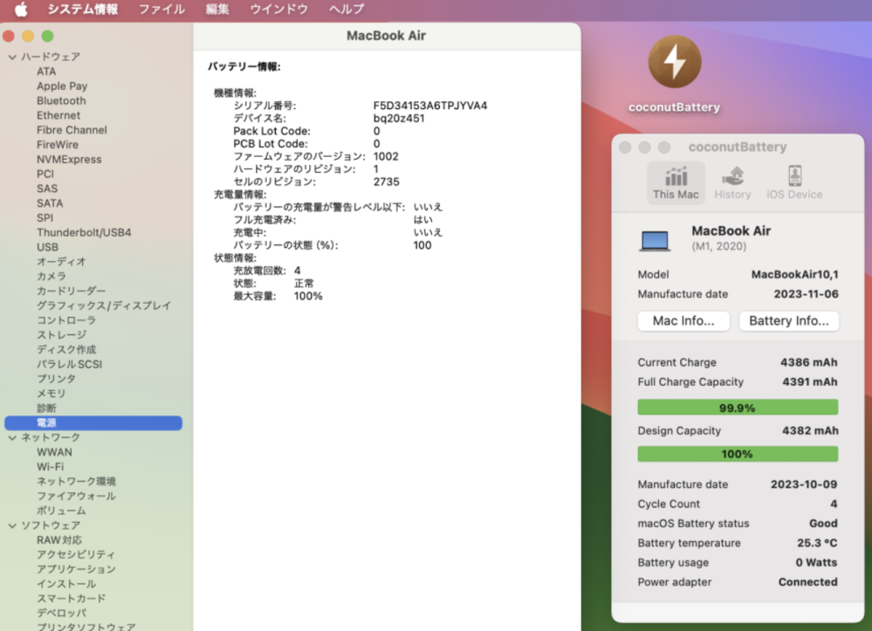Select カメラ in the sidebar

[x=51, y=277]
